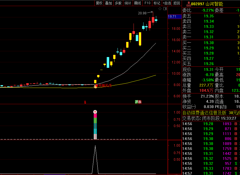Click 现价 value 19.31
240x175 pixels.
click(209, 69)
